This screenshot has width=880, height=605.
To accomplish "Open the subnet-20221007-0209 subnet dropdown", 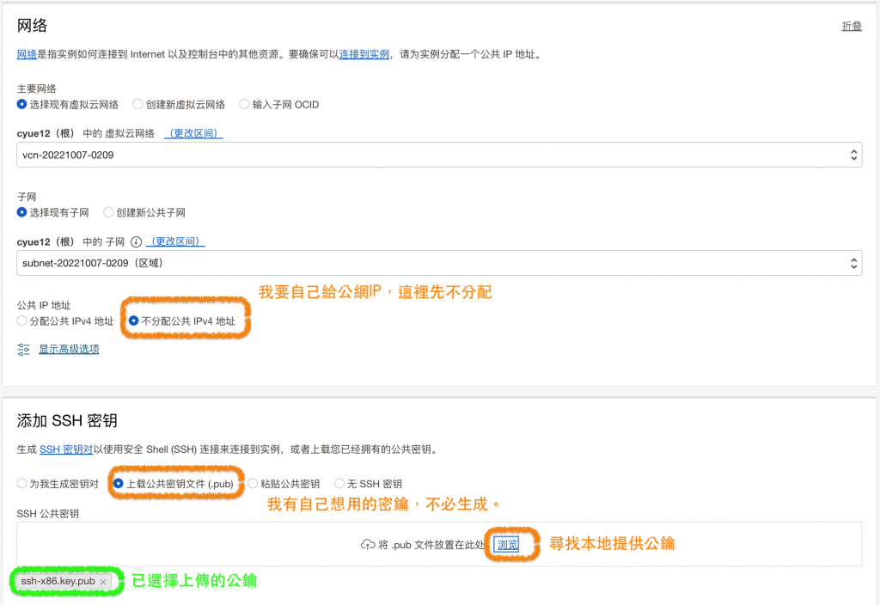I will click(x=438, y=263).
